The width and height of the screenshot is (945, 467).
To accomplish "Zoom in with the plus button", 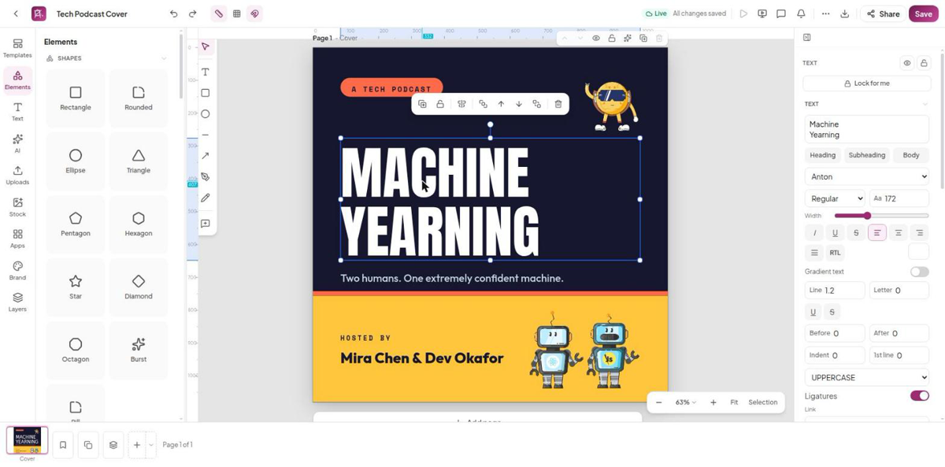I will click(x=713, y=402).
